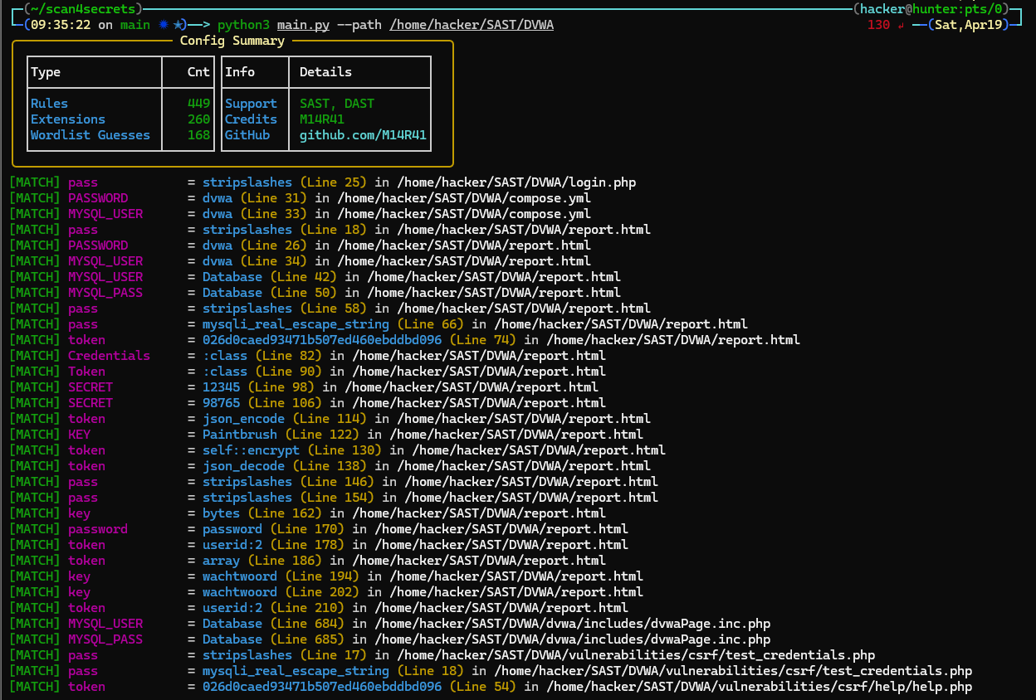Select the Paintbrush KEY match value

(x=240, y=435)
